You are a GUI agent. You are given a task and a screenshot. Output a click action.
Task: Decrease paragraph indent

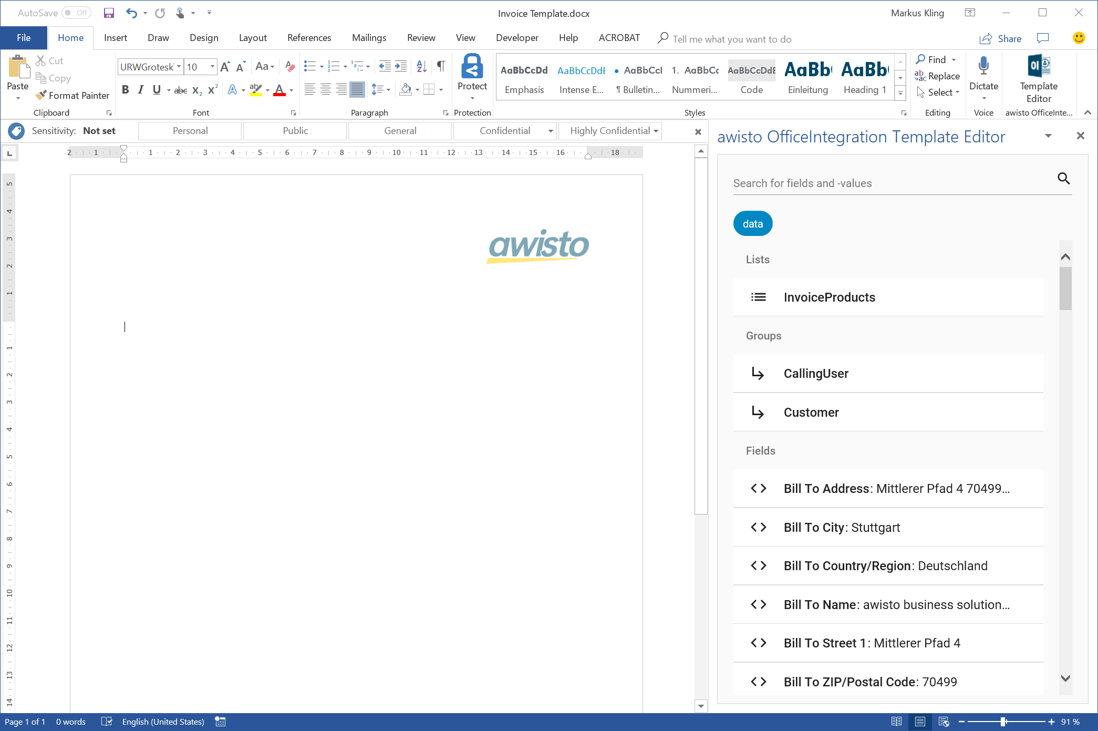click(385, 67)
